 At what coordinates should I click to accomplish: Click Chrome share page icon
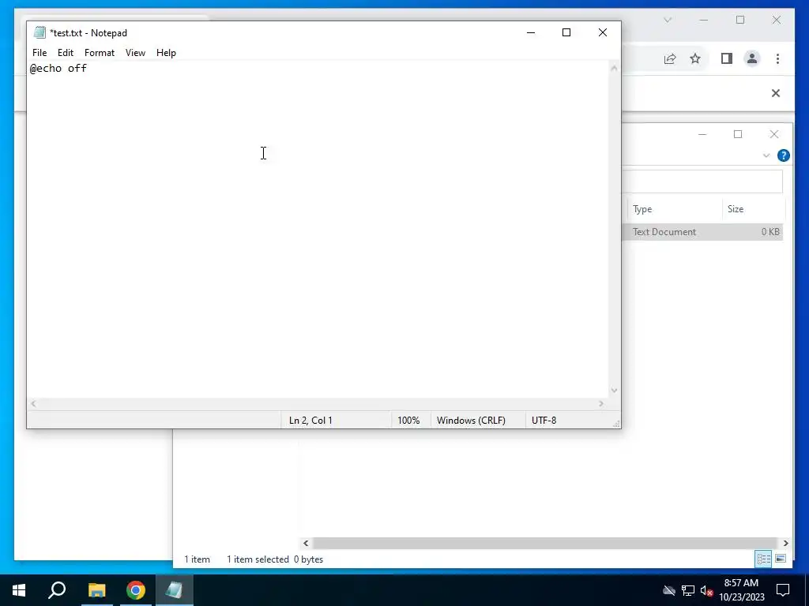click(670, 58)
